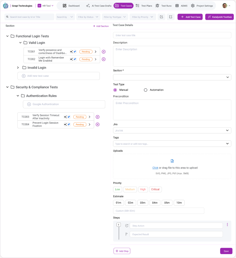Select Automation test type
Viewport: 236px width, 258px height.
(x=145, y=90)
